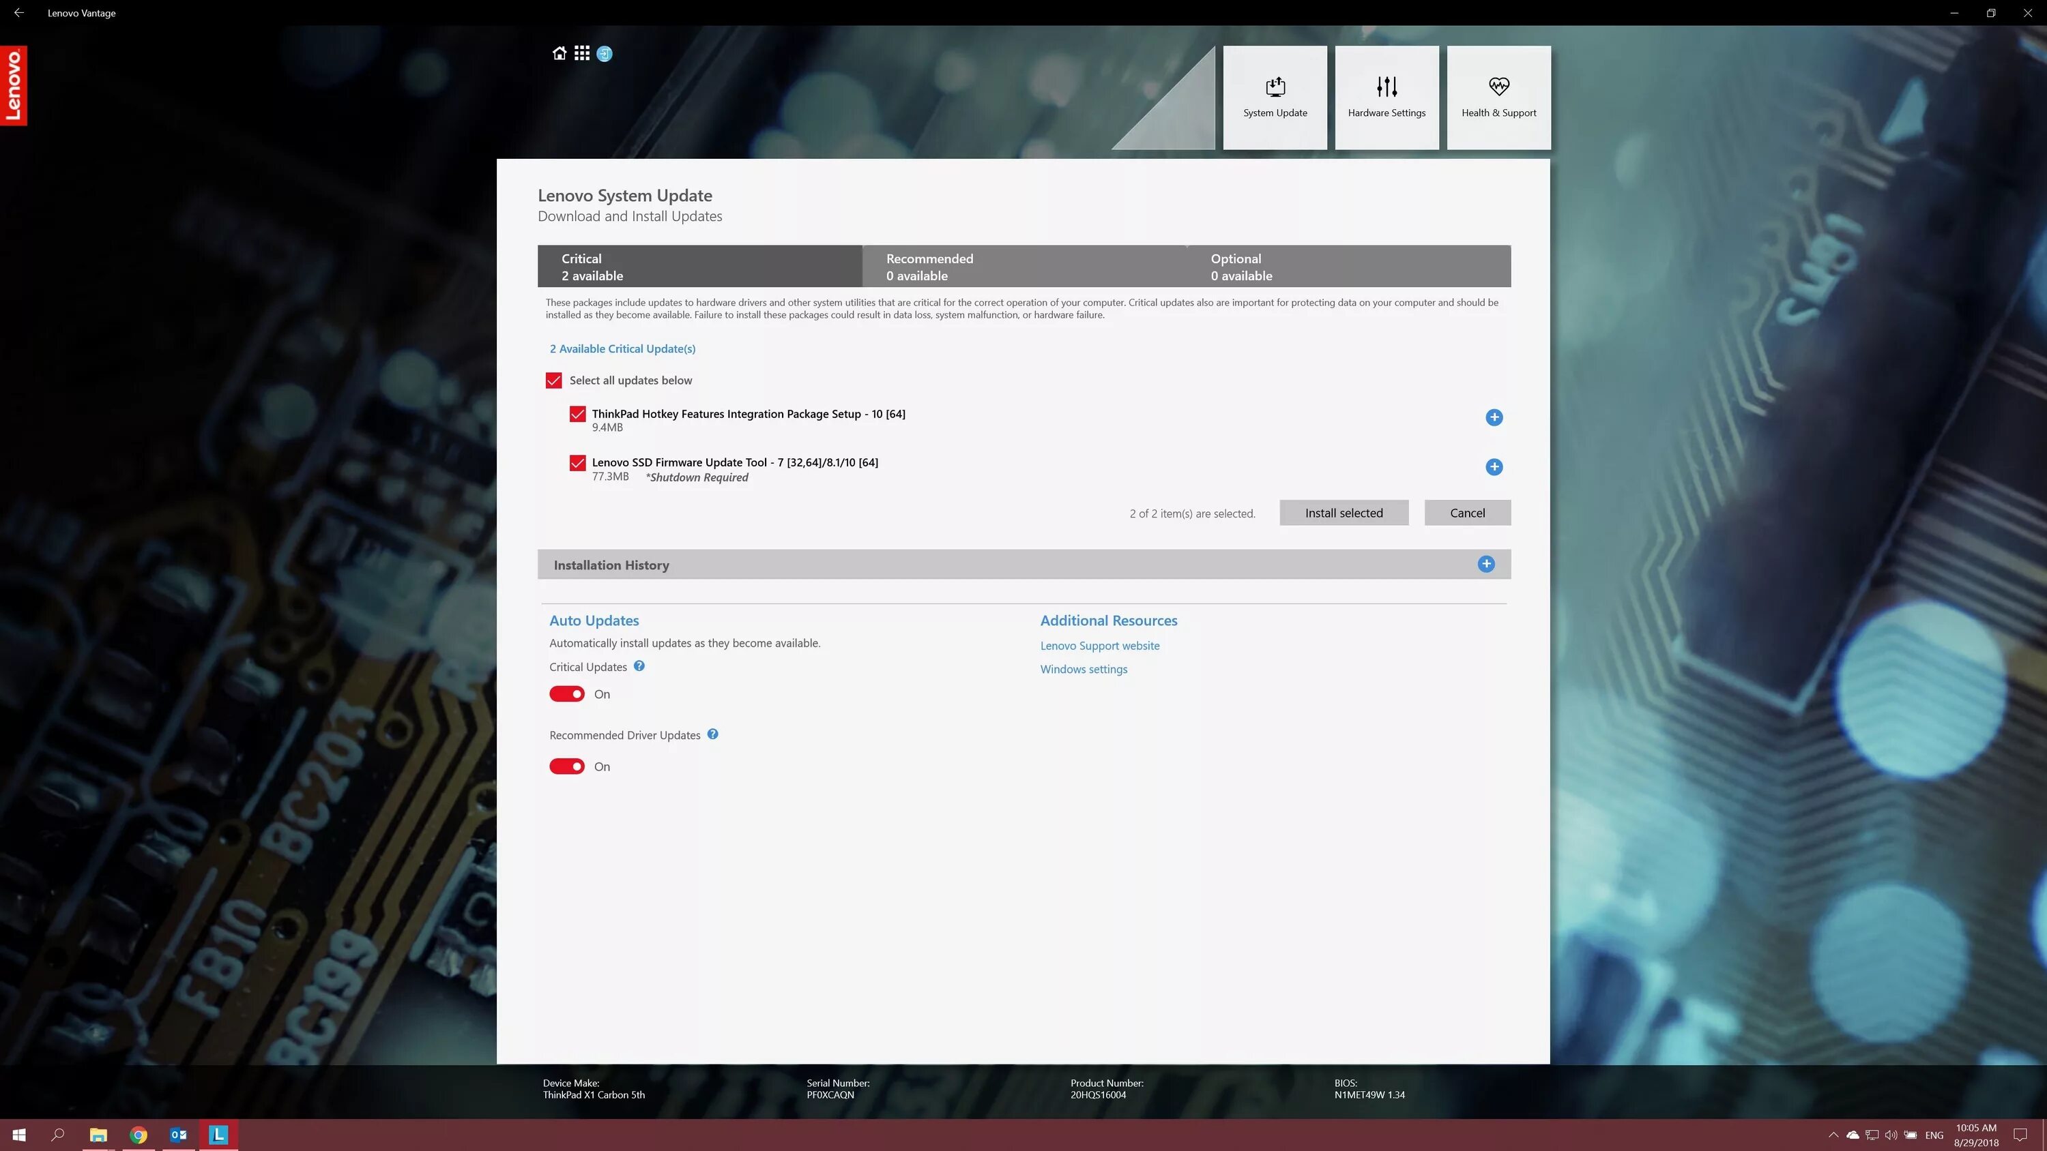2047x1151 pixels.
Task: Switch to the Optional updates tab
Action: click(x=1348, y=266)
